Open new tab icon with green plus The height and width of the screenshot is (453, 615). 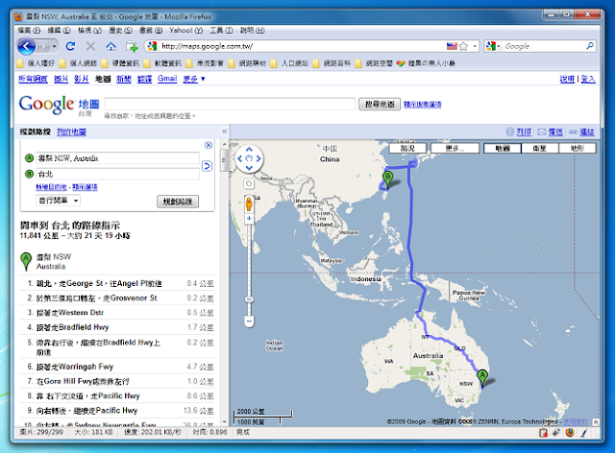coord(133,47)
